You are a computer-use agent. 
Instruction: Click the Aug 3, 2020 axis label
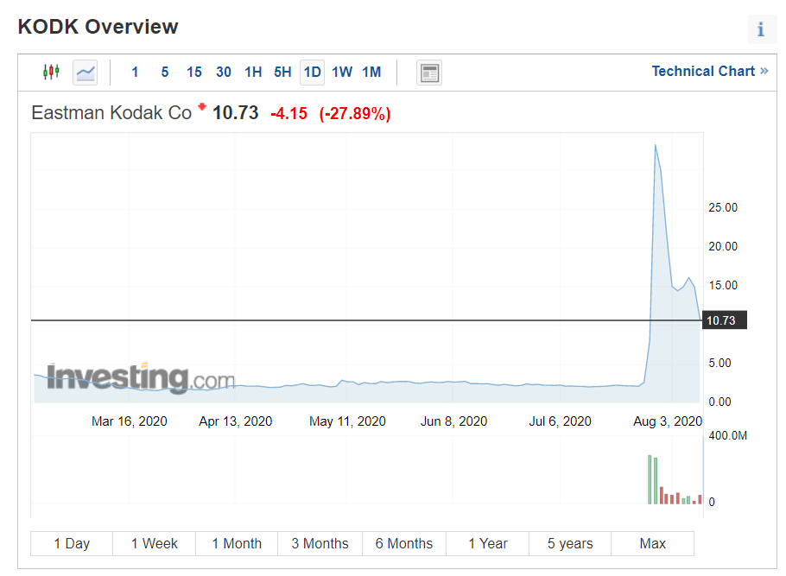(668, 421)
